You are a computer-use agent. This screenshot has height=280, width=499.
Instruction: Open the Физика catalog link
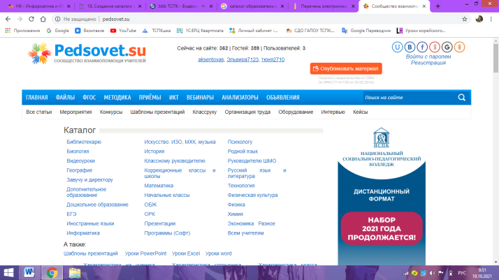tap(236, 205)
